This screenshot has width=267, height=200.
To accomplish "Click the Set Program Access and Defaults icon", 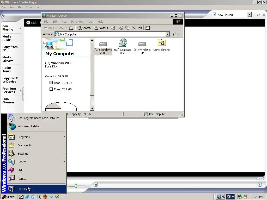I will click(x=11, y=118).
